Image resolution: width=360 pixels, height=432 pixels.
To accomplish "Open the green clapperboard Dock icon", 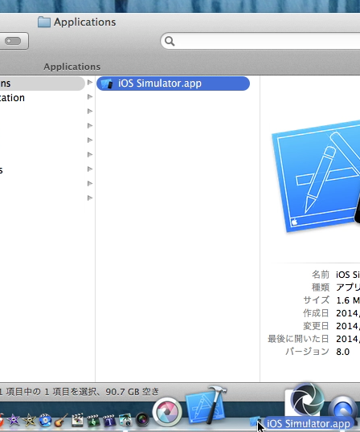I will point(93,420).
